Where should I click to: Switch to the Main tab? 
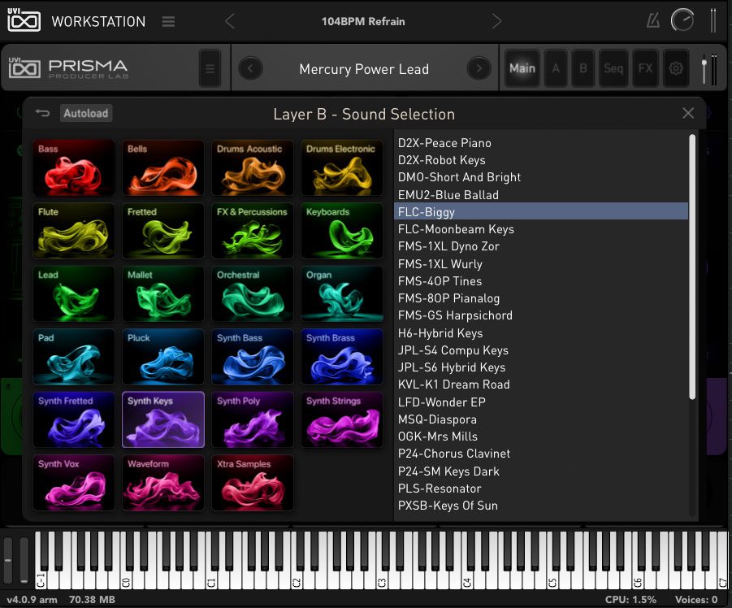tap(522, 68)
